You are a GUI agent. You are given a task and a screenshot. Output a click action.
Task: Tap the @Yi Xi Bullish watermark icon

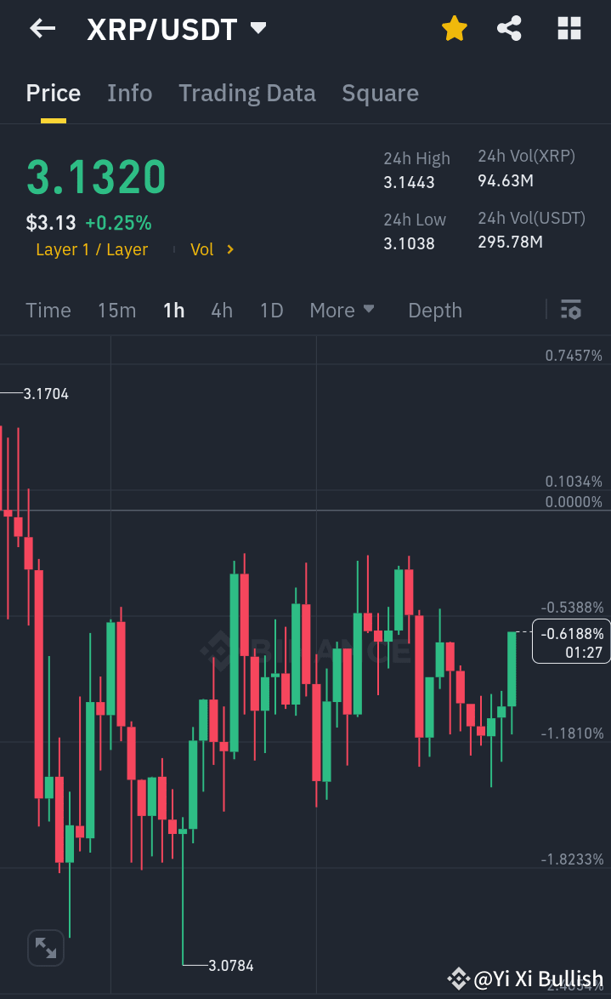[459, 978]
